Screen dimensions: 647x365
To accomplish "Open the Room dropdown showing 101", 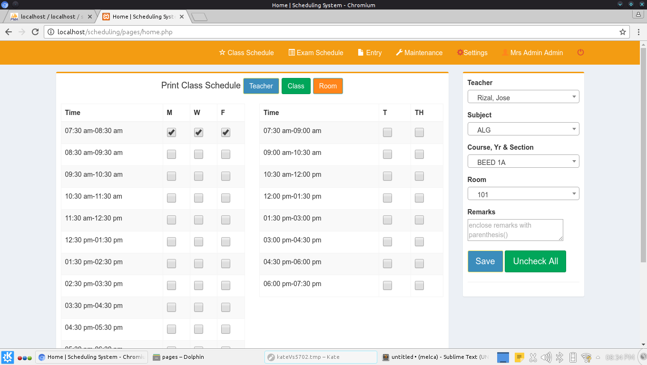I will (523, 193).
